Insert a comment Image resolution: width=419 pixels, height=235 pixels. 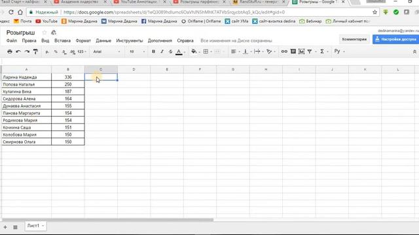coord(293,51)
